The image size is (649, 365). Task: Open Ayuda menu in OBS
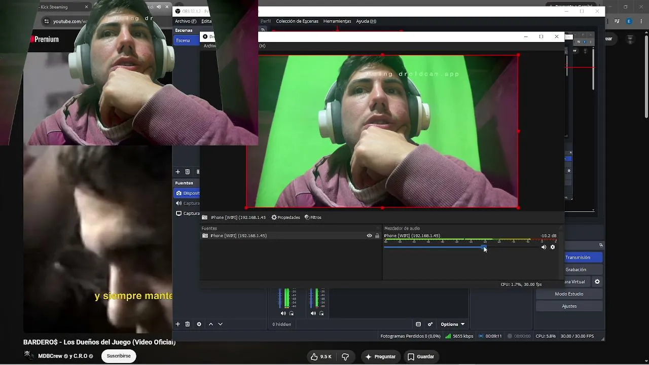[366, 21]
